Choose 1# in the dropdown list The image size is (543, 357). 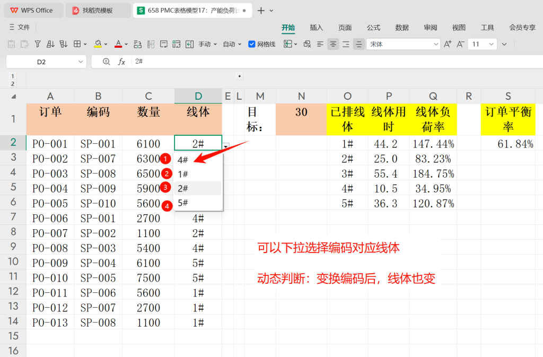click(x=197, y=174)
